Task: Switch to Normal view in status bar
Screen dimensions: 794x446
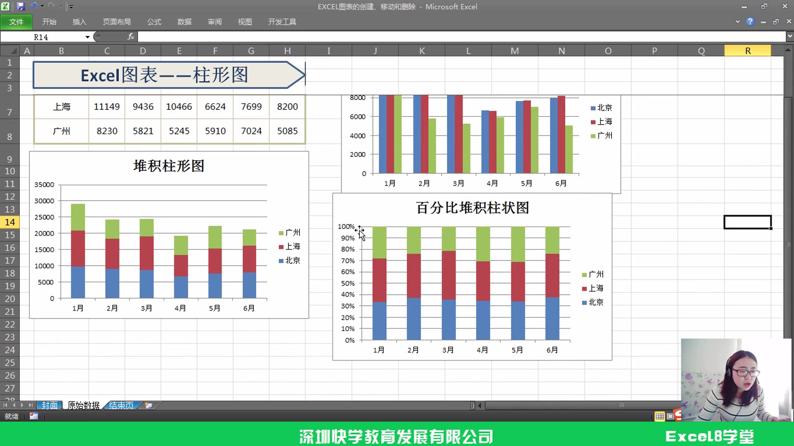Action: tap(660, 416)
